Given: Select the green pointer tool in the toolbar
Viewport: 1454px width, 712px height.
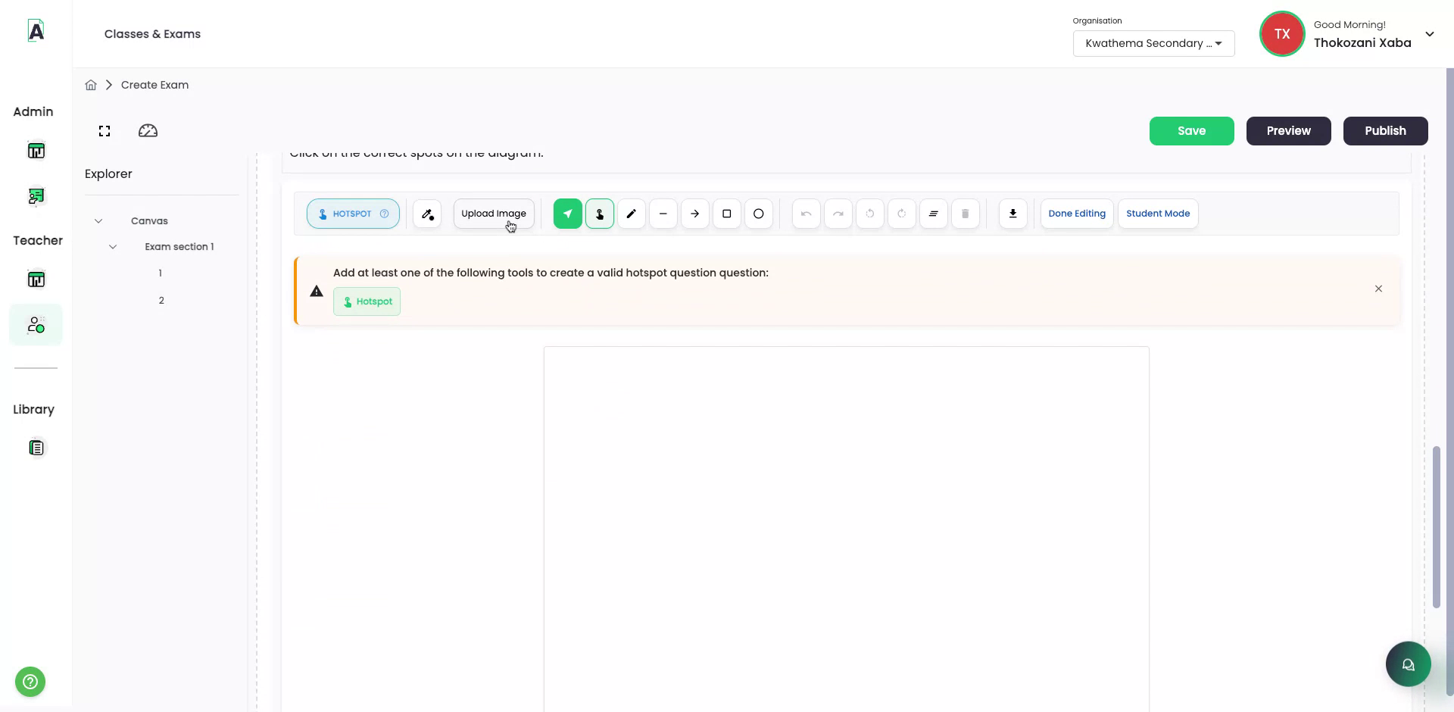Looking at the screenshot, I should (567, 213).
